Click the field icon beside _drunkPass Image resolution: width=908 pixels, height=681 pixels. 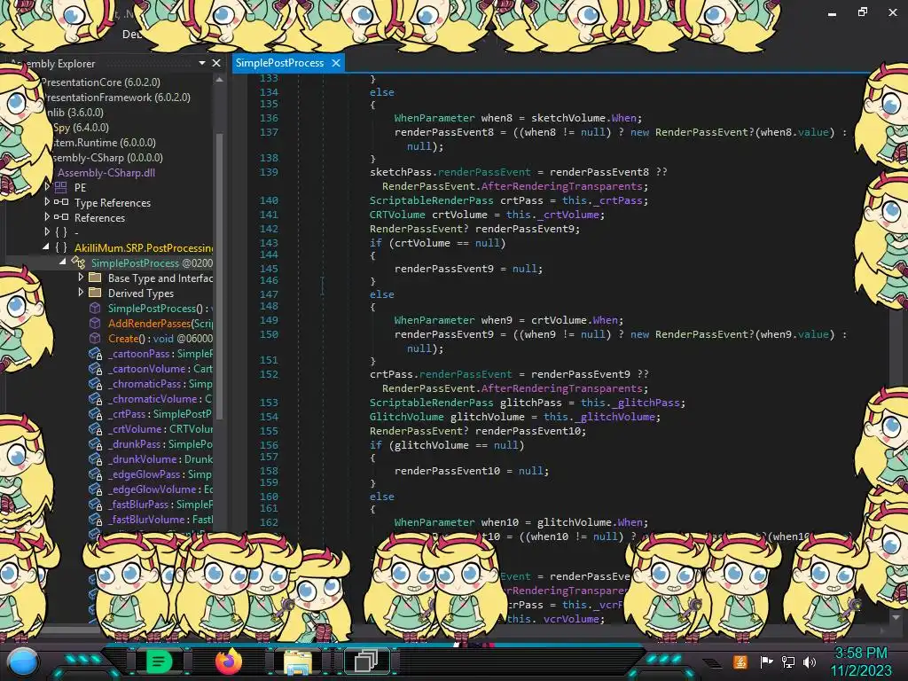click(x=95, y=443)
